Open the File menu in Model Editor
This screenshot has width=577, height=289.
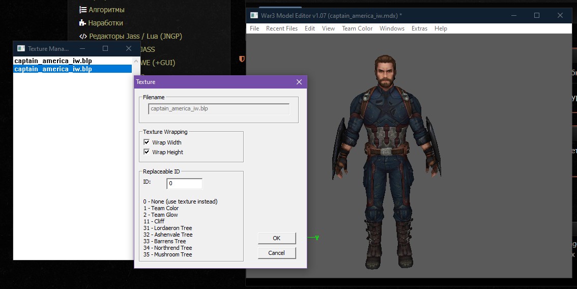point(254,28)
